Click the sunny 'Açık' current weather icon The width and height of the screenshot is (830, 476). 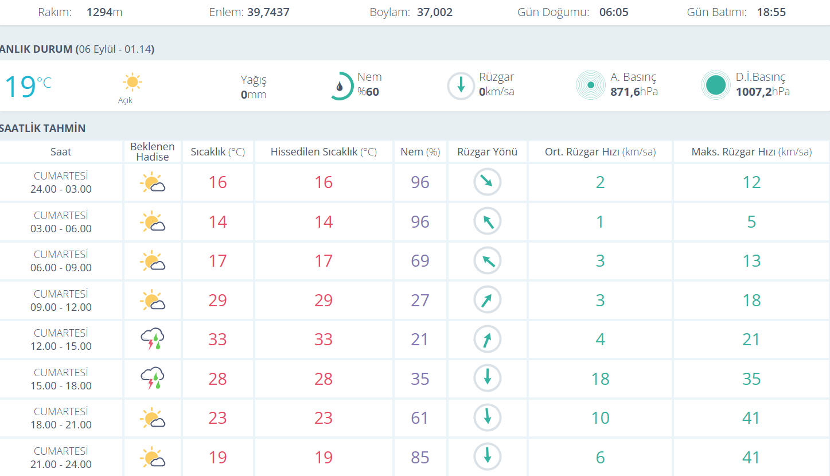click(x=133, y=83)
